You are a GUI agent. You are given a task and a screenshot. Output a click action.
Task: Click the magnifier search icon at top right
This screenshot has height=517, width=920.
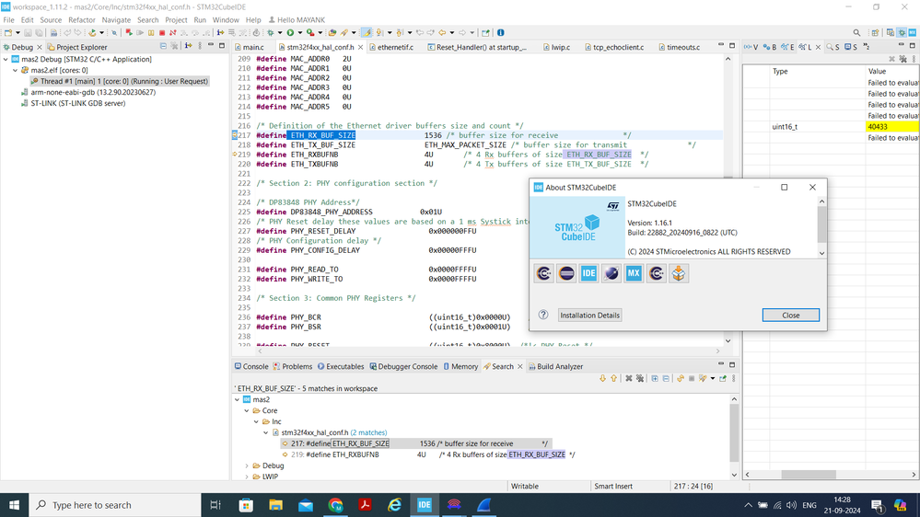(856, 33)
